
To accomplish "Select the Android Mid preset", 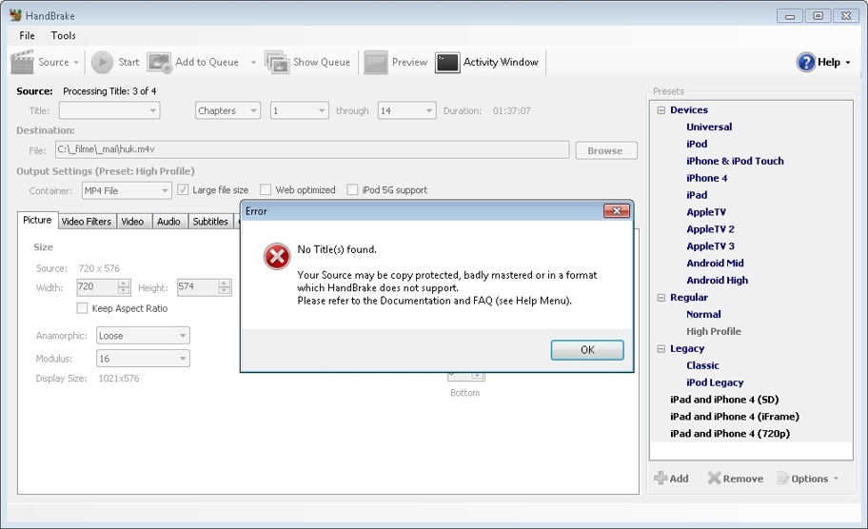I will pyautogui.click(x=715, y=264).
